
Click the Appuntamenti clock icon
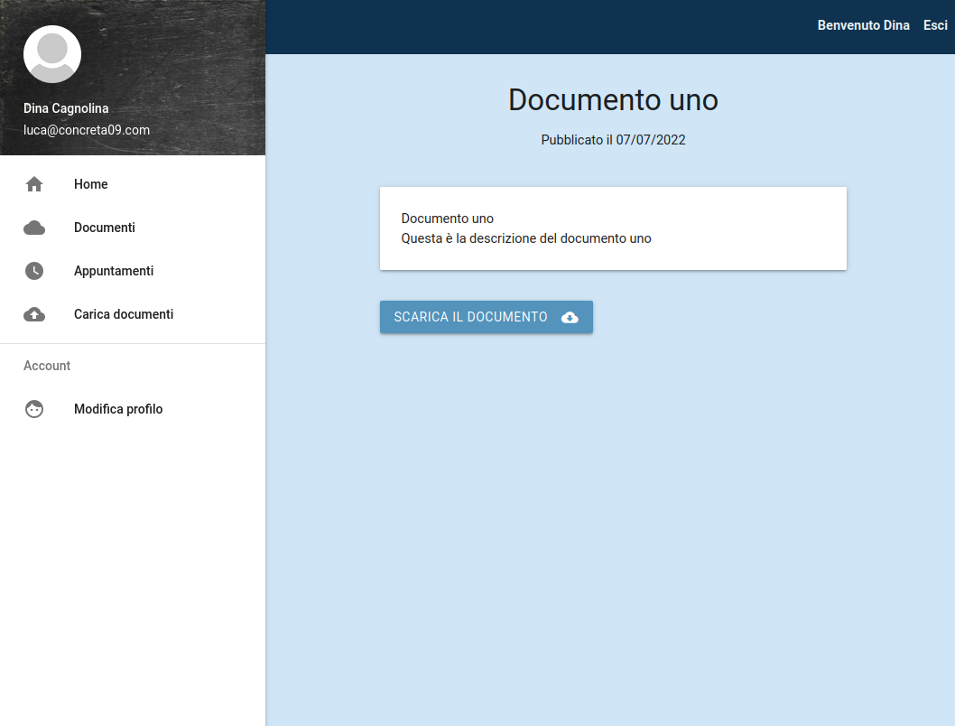(x=34, y=271)
